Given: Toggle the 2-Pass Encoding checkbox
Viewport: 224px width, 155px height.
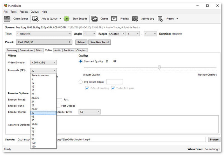Looking at the screenshot, I should 87,88.
